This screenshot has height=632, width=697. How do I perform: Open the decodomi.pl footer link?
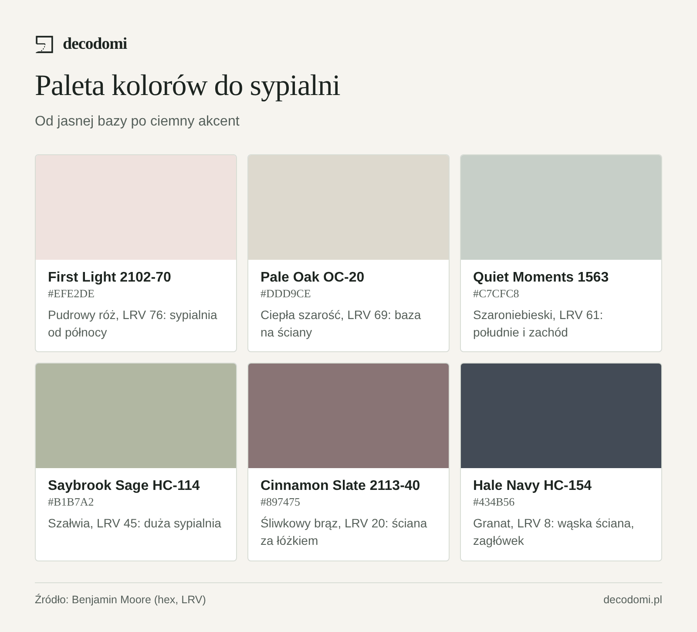click(633, 600)
